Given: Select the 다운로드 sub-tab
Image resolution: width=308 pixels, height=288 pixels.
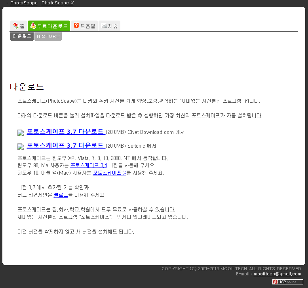Looking at the screenshot, I should tap(22, 36).
